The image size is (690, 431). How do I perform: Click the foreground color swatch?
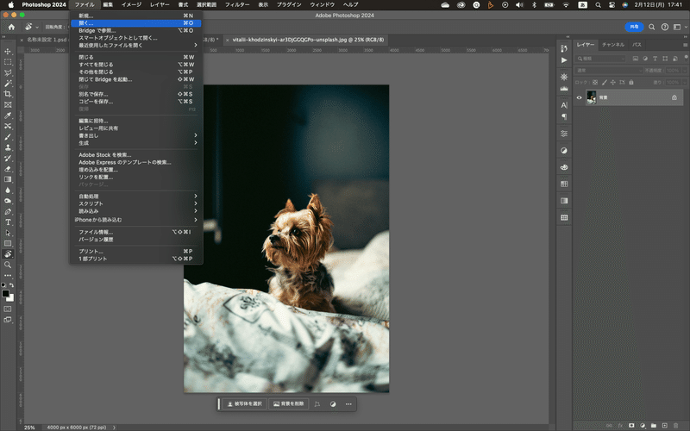point(6,293)
